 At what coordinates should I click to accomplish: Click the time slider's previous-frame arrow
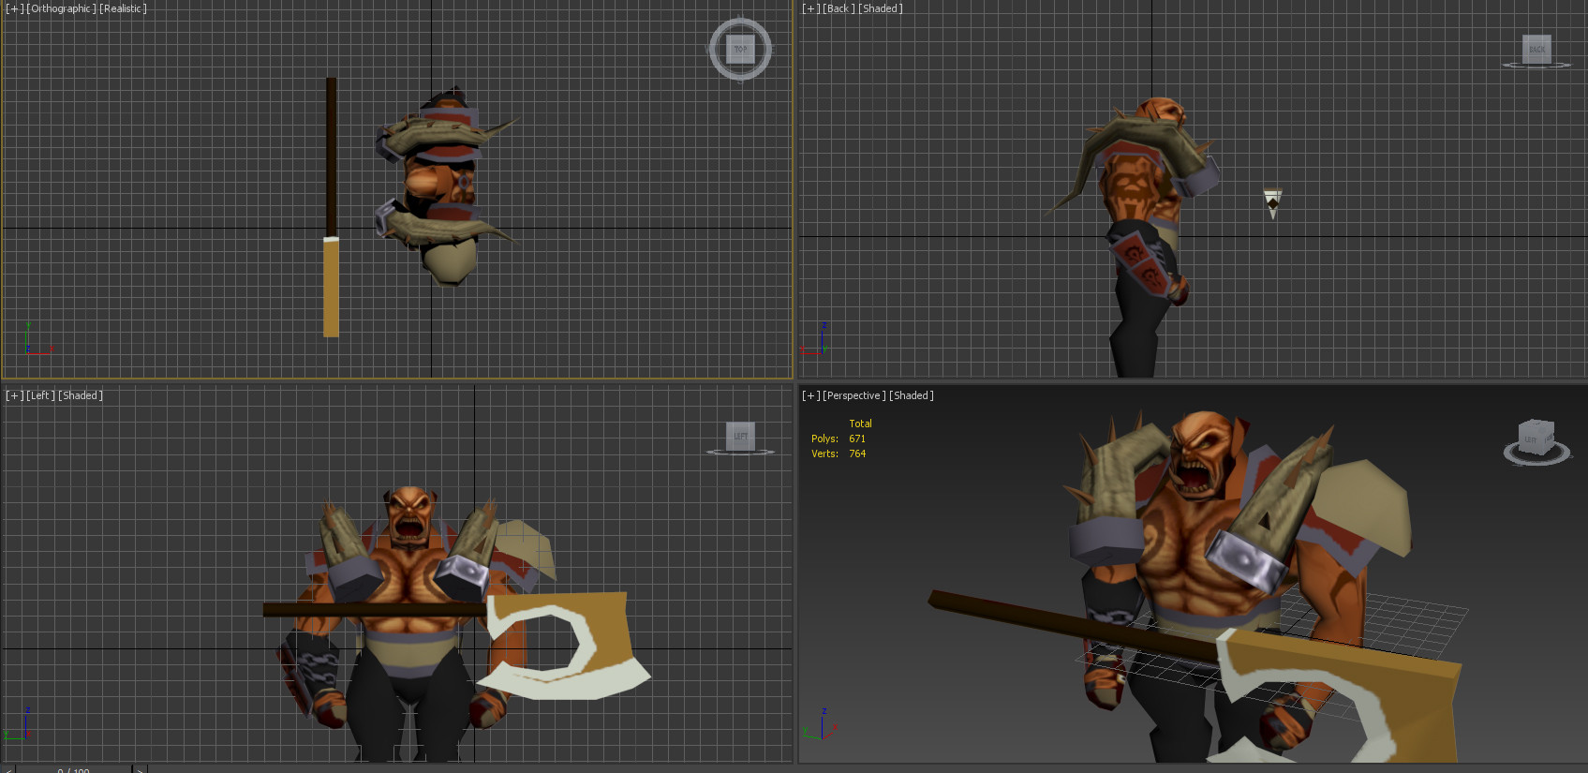8,770
